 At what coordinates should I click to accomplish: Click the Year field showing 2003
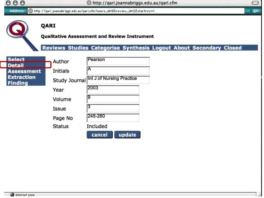click(113, 89)
